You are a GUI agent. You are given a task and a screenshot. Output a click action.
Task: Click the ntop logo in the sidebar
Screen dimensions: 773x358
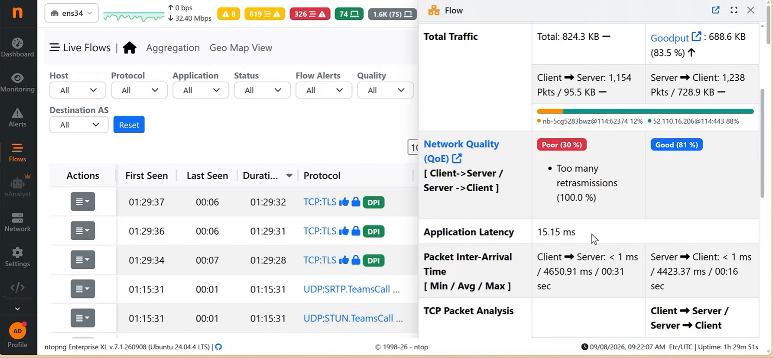[18, 12]
